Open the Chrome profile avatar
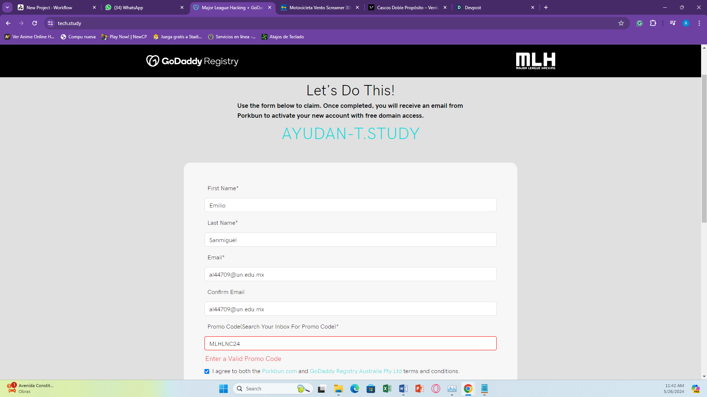 pyautogui.click(x=686, y=23)
